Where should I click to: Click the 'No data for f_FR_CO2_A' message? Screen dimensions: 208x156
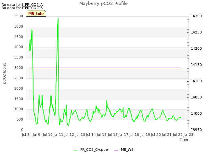click(x=22, y=5)
